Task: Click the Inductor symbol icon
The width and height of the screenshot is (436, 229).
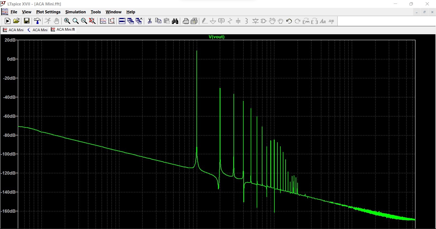Action: (247, 21)
